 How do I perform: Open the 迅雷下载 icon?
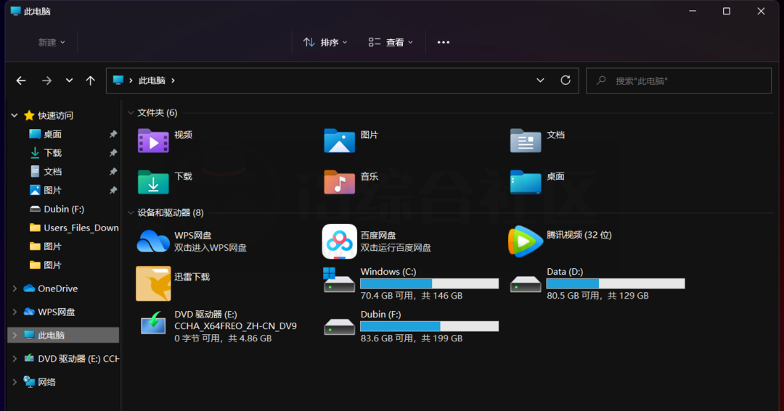[x=153, y=283]
